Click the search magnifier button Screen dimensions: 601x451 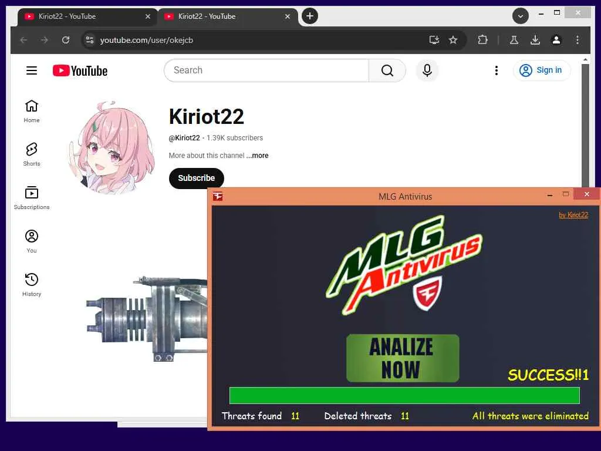click(387, 70)
